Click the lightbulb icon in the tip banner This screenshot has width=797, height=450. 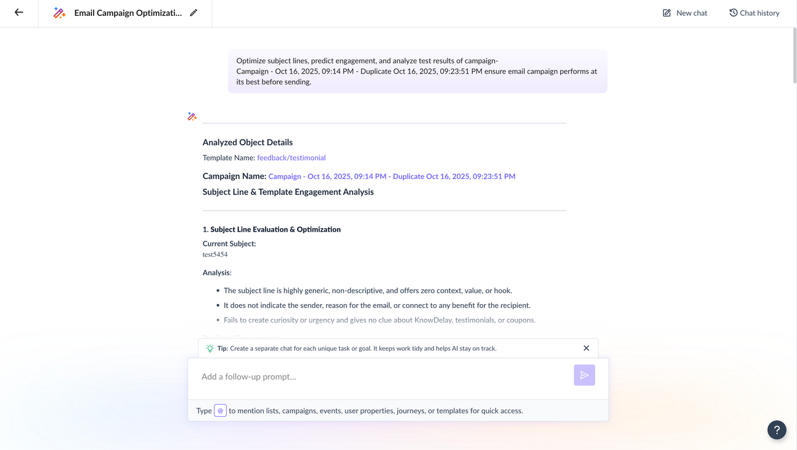tap(210, 348)
